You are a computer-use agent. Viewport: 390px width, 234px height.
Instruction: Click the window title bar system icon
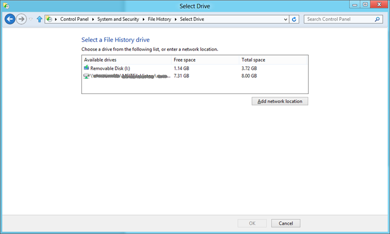pos(6,6)
